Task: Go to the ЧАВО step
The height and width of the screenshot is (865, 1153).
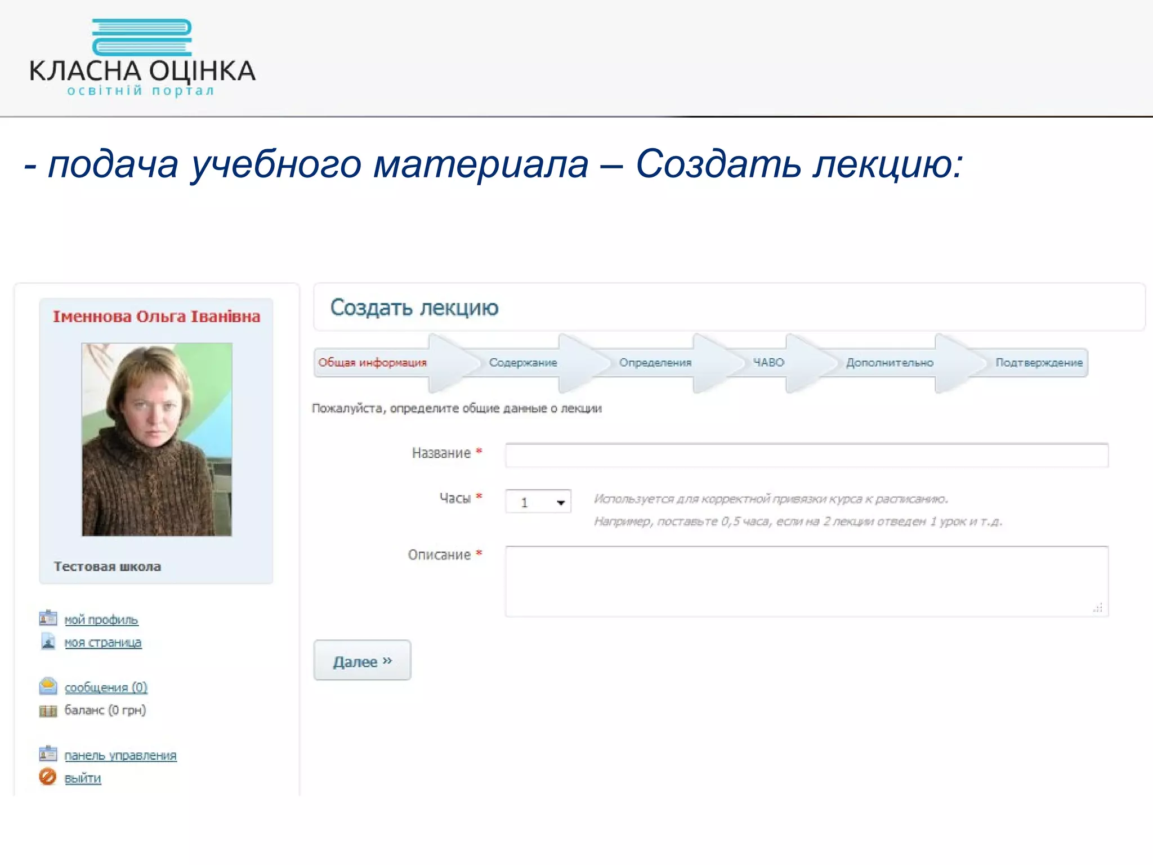Action: [x=768, y=363]
